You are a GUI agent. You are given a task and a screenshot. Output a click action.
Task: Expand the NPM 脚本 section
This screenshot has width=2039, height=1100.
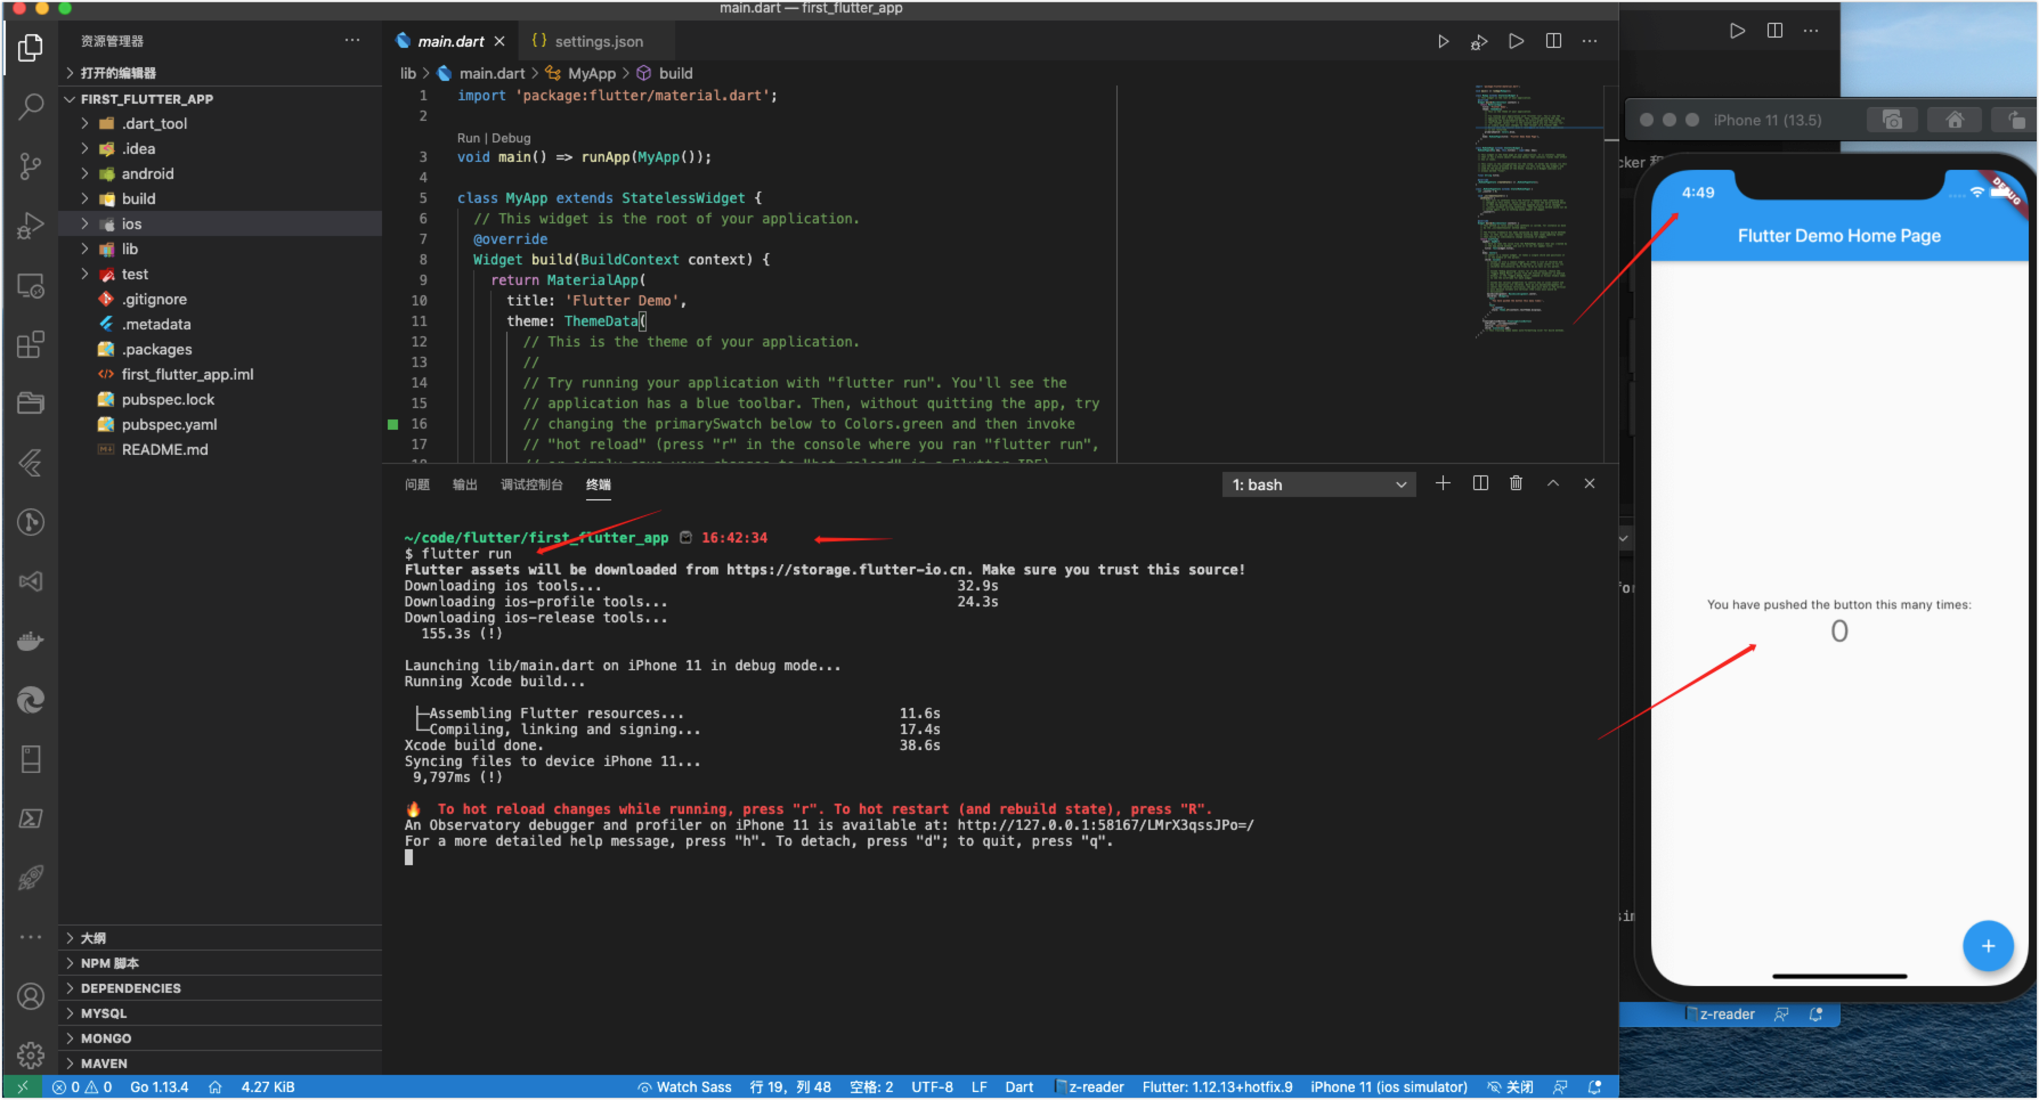[220, 963]
